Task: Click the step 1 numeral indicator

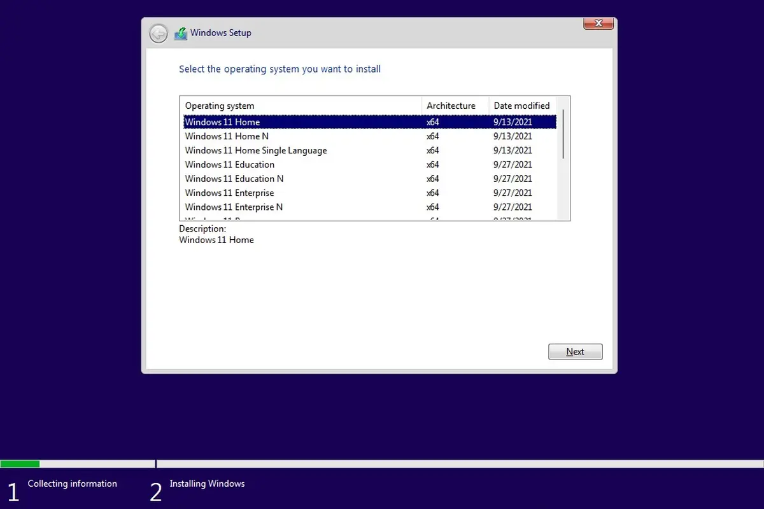Action: click(13, 490)
